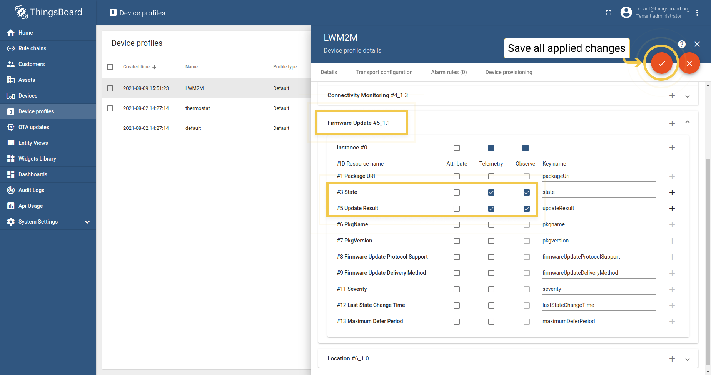711x375 pixels.
Task: Enable Attribute for #1 Package URI
Action: (x=457, y=176)
